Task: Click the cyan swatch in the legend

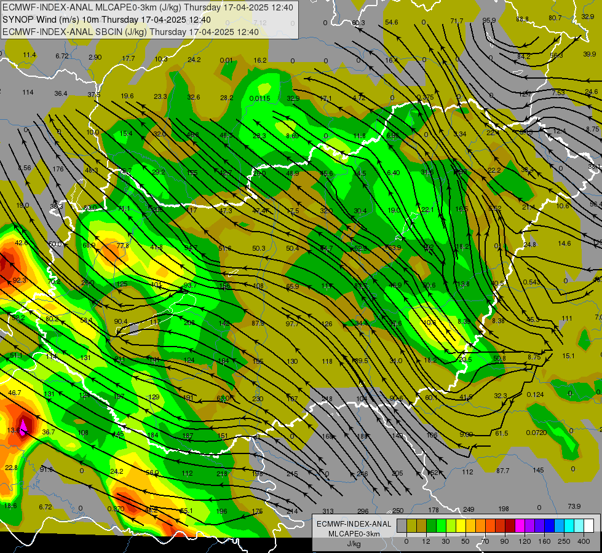Action: click(x=569, y=525)
